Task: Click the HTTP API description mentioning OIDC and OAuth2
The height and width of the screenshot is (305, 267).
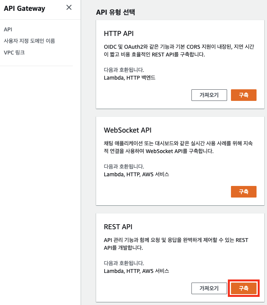Action: click(179, 51)
